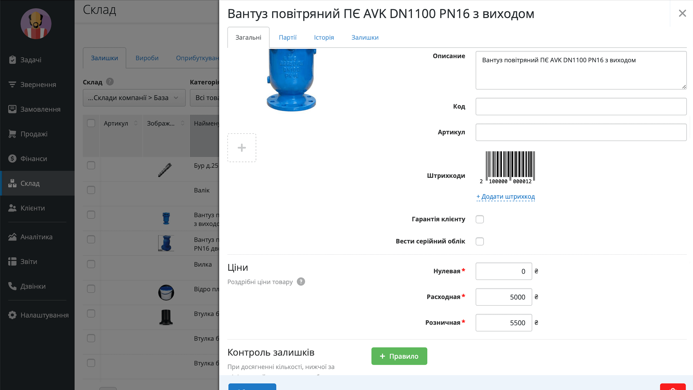
Task: Open the Всі товари category dropdown
Action: pos(205,98)
